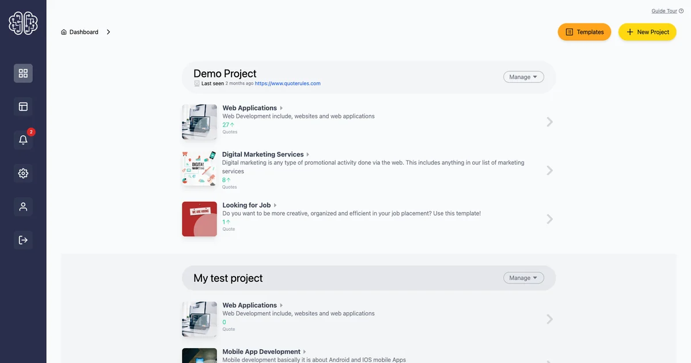Click the home icon beside Dashboard
This screenshot has height=363, width=691.
(64, 32)
